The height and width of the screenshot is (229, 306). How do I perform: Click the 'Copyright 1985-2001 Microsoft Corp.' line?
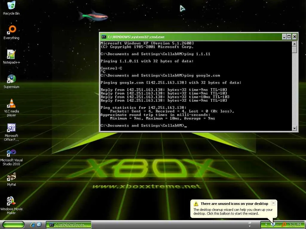point(147,47)
